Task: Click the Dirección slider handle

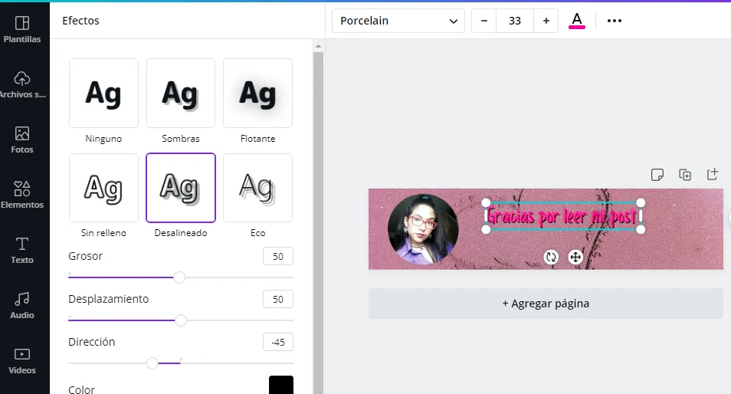Action: (x=152, y=363)
